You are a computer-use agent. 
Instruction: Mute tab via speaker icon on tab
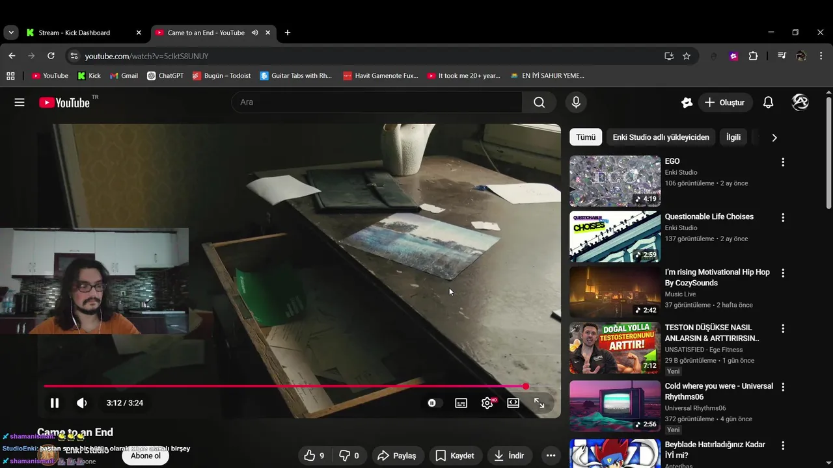(254, 32)
